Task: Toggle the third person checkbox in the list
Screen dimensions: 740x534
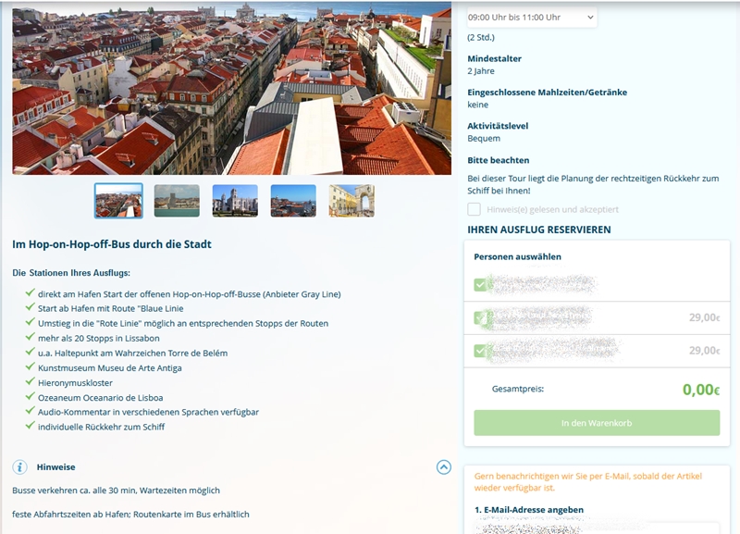Action: tap(480, 351)
